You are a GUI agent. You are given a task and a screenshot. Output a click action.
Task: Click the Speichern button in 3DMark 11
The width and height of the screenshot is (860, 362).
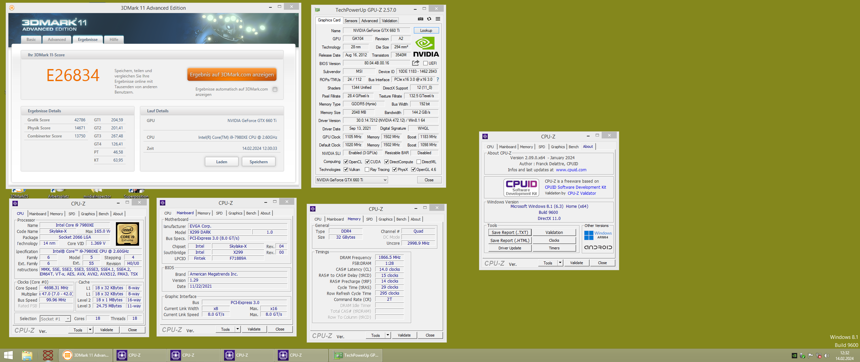click(x=259, y=162)
